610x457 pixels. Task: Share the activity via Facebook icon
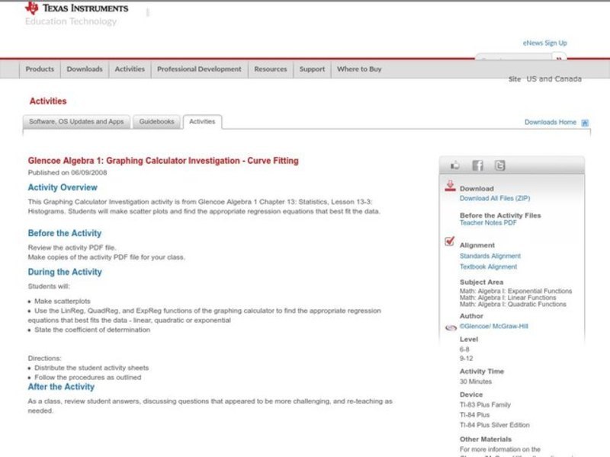pyautogui.click(x=477, y=165)
